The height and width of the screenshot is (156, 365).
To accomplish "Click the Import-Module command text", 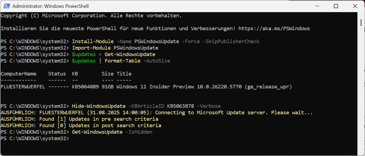I will [92, 48].
